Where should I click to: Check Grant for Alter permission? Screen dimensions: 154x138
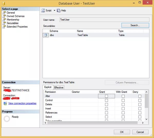107,96
